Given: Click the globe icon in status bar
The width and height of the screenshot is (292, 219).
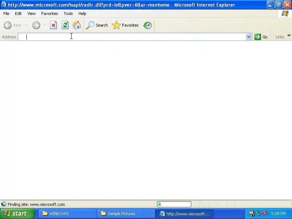Looking at the screenshot, I should pyautogui.click(x=4, y=204).
